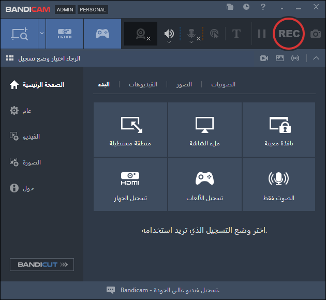Image resolution: width=326 pixels, height=300 pixels.
Task: Click the ADMIN badge in title bar
Action: (x=65, y=9)
